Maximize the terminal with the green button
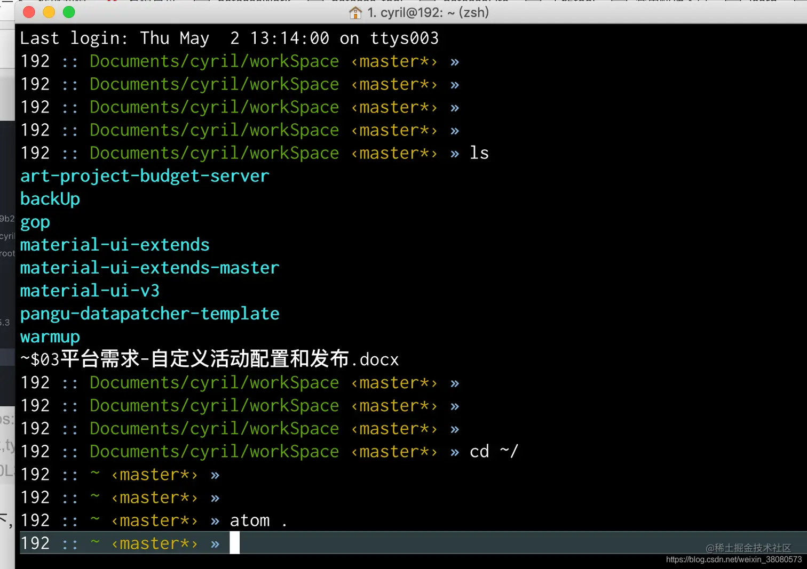This screenshot has height=569, width=807. tap(69, 12)
